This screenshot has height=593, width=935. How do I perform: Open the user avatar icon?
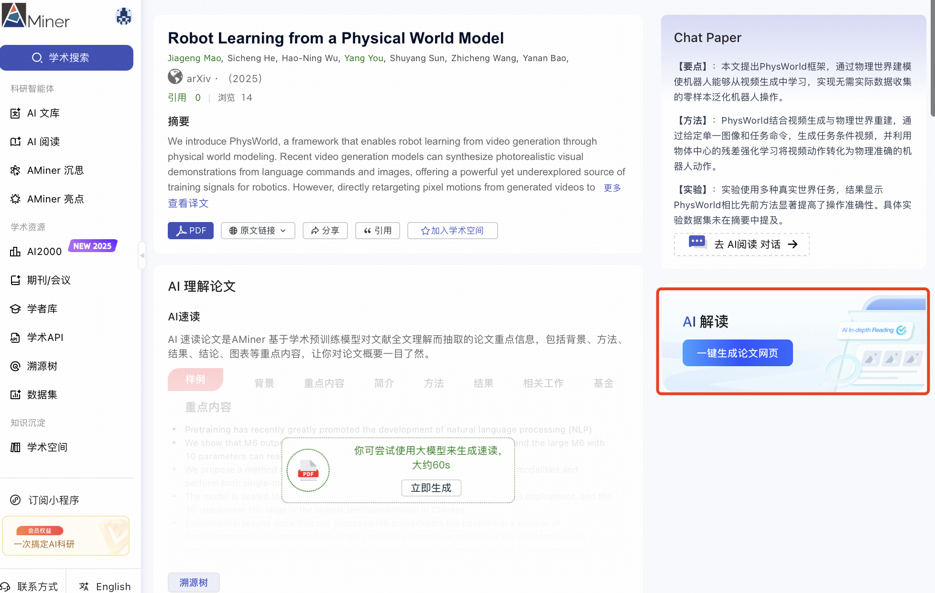[x=124, y=17]
